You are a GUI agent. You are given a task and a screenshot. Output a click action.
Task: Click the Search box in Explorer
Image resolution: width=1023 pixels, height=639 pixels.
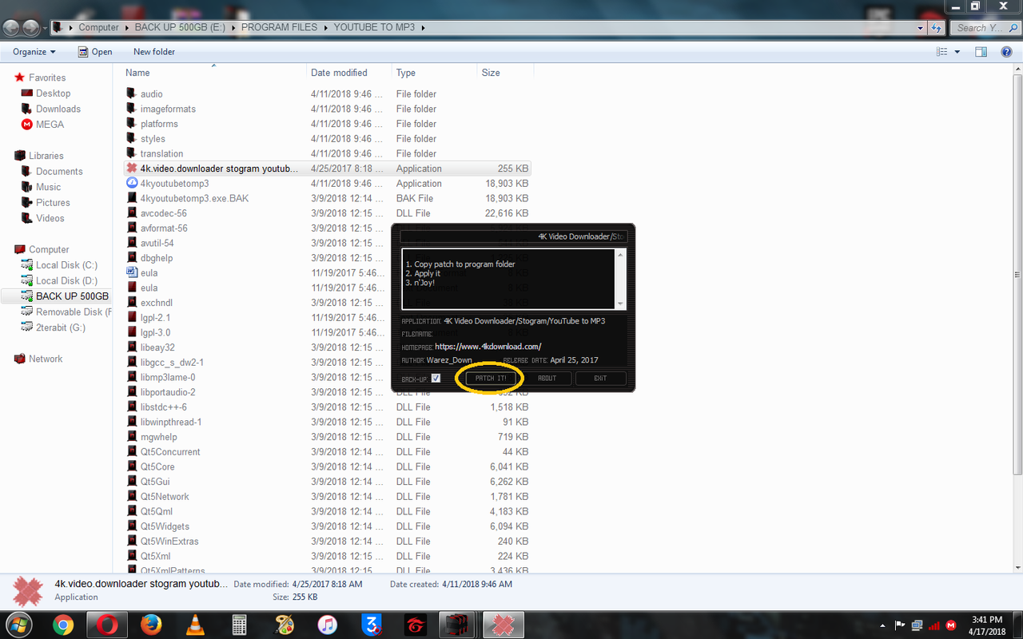click(985, 27)
